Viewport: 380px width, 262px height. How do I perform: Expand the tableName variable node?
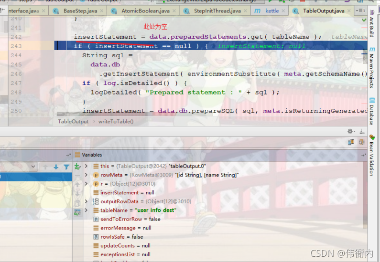pos(86,210)
